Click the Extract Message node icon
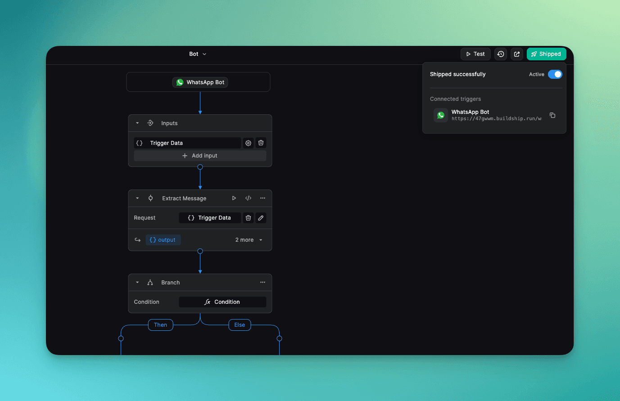620x401 pixels. tap(150, 198)
